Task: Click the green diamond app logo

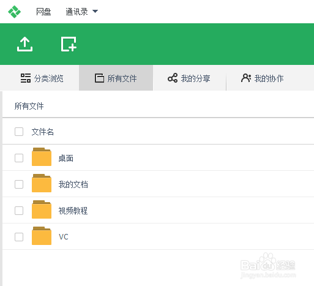Action: pyautogui.click(x=14, y=12)
